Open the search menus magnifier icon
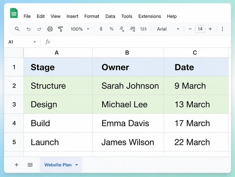This screenshot has width=235, height=177. click(17, 29)
